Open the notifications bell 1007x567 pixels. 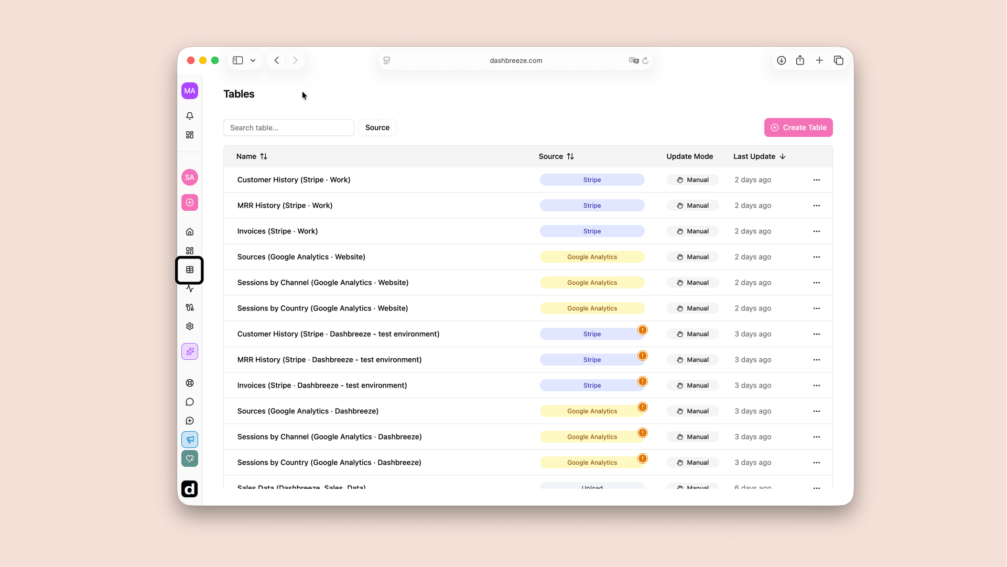pyautogui.click(x=190, y=116)
